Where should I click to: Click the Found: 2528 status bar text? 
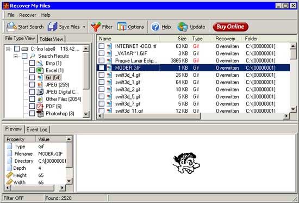(x=58, y=198)
